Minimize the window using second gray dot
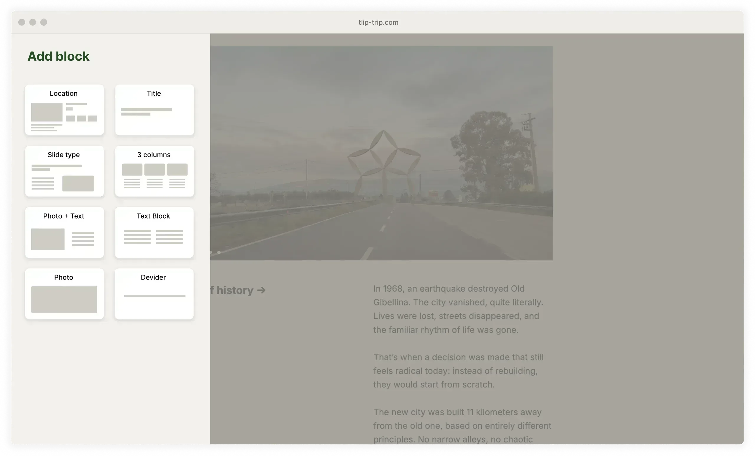The width and height of the screenshot is (755, 456). click(x=33, y=22)
